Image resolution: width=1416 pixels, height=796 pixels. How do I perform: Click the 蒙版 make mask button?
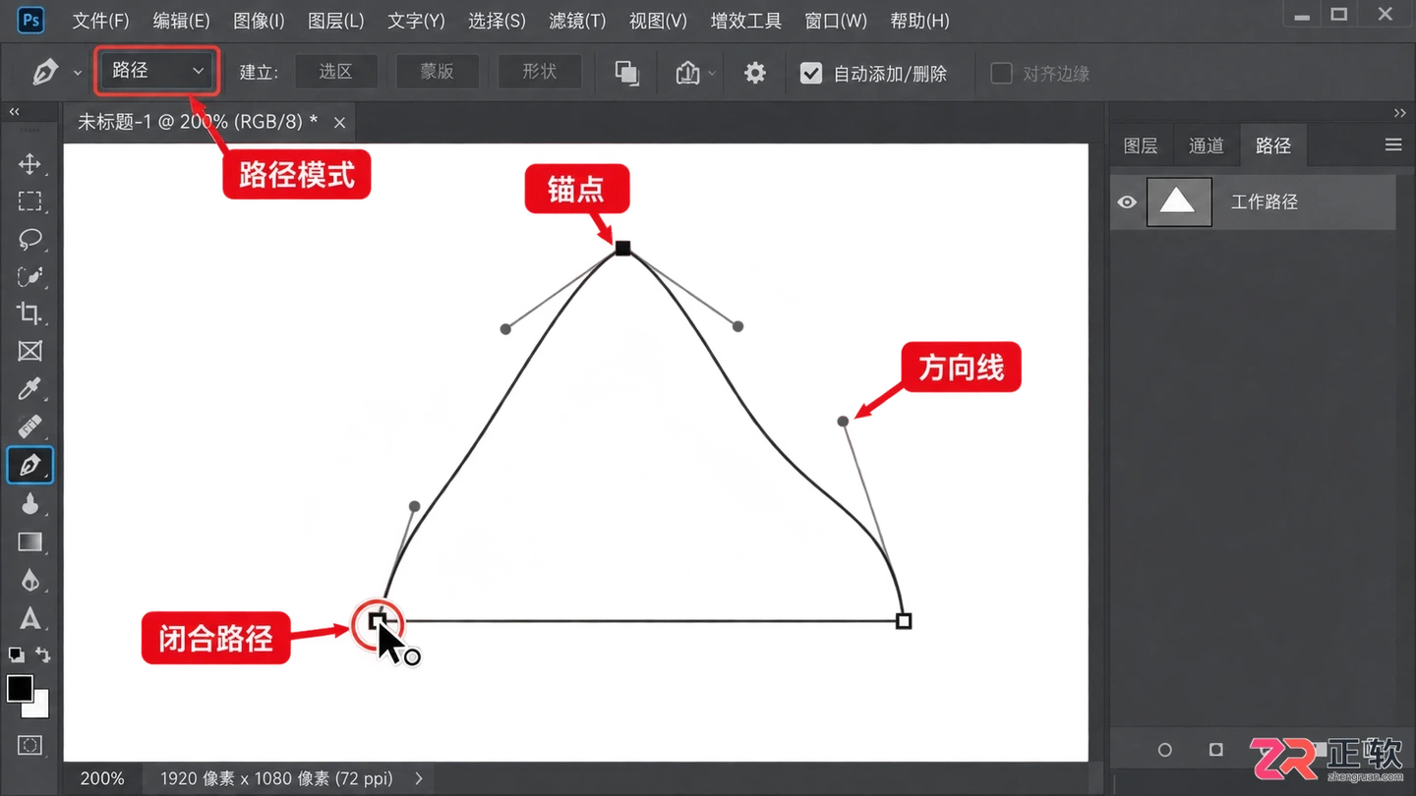(x=437, y=72)
